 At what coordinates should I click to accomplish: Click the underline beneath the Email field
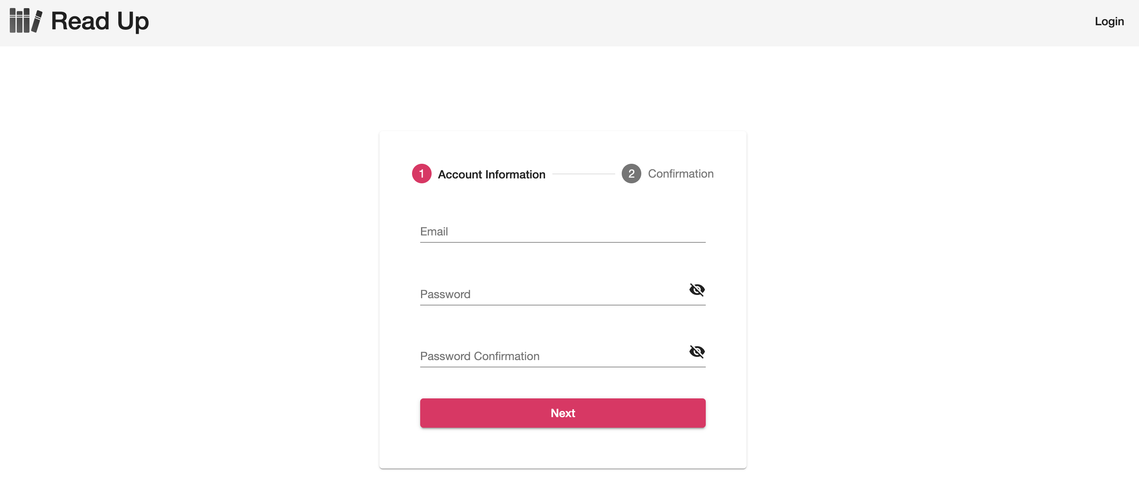coord(563,242)
